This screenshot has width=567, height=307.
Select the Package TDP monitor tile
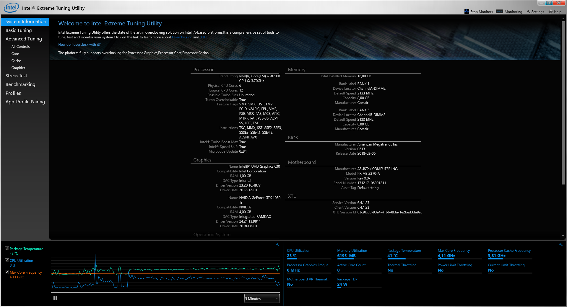pyautogui.click(x=359, y=282)
